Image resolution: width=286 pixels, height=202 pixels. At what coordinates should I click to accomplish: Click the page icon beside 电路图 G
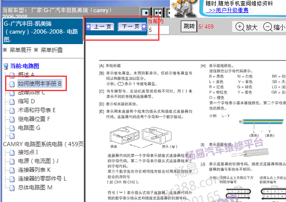point(12,128)
